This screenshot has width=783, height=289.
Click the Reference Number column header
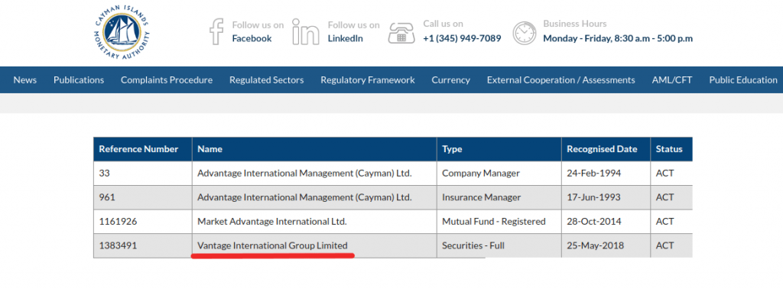click(143, 149)
